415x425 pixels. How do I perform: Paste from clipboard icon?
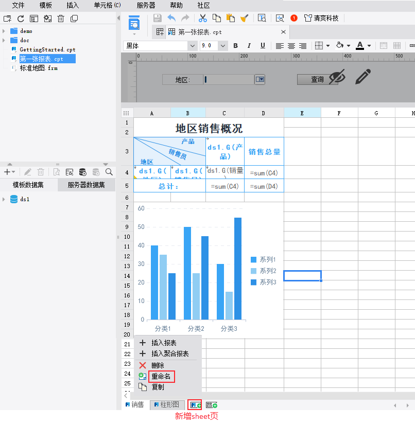click(x=231, y=18)
